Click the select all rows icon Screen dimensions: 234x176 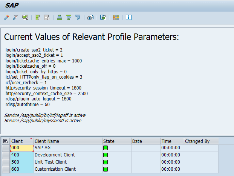(38, 18)
